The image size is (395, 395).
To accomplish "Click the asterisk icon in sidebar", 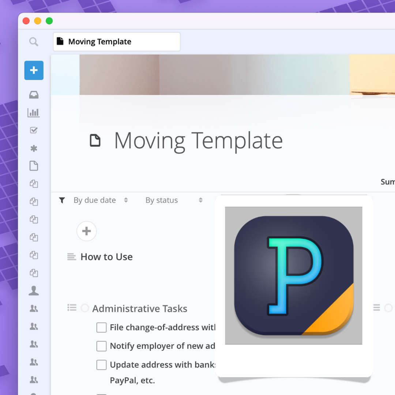I will coord(34,148).
